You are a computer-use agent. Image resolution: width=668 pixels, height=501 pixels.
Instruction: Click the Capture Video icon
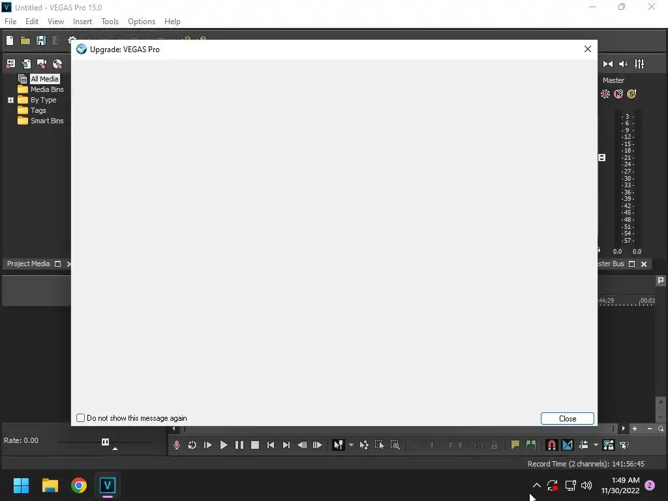click(42, 64)
